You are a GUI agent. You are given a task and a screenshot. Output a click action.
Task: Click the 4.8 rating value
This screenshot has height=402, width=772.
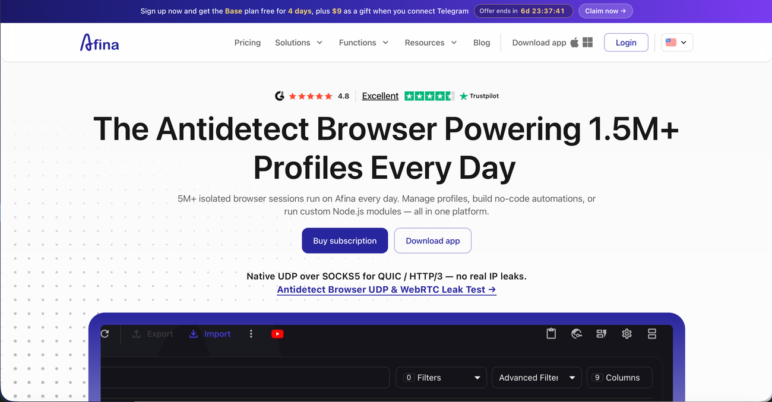point(343,96)
